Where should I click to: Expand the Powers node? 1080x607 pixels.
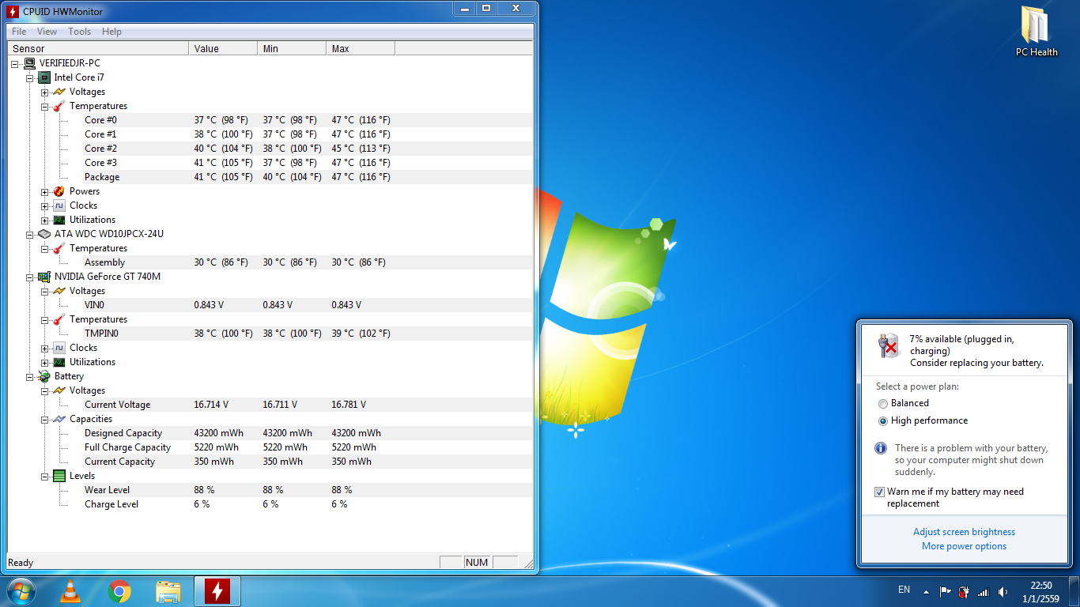(x=45, y=191)
